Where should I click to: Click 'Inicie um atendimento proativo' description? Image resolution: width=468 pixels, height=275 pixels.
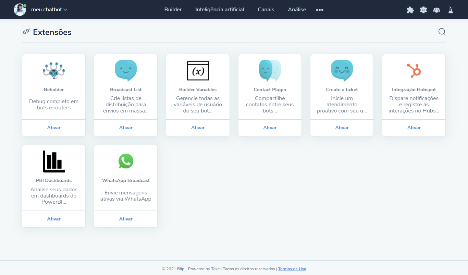pos(342,105)
